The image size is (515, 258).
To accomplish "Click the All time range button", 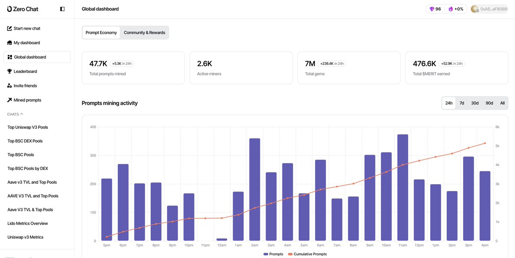I will point(502,103).
